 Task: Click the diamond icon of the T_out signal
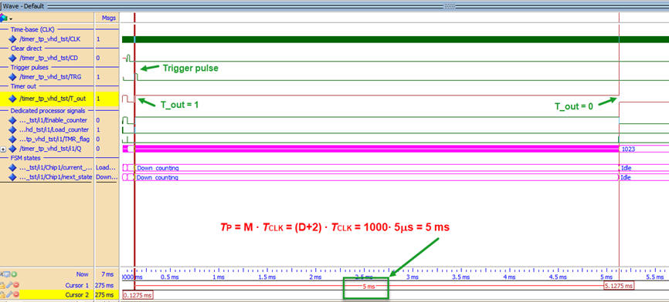(12, 99)
